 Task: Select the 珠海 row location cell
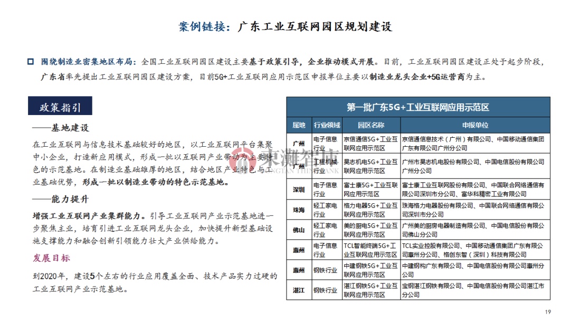pyautogui.click(x=299, y=210)
